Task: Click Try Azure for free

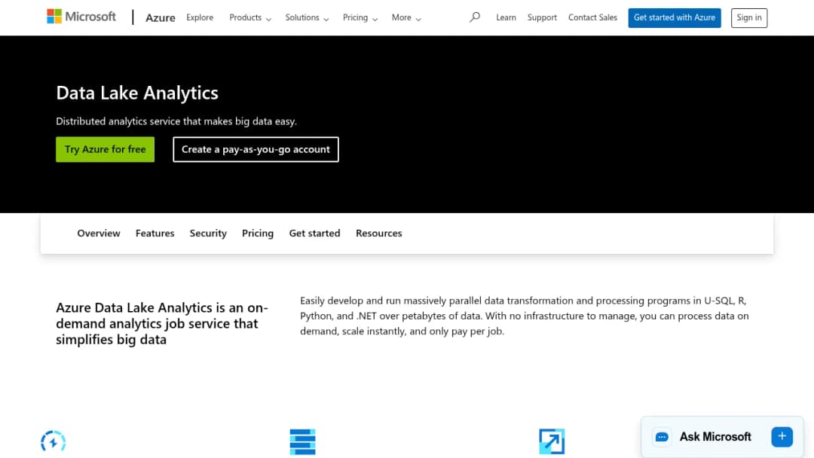Action: tap(105, 149)
